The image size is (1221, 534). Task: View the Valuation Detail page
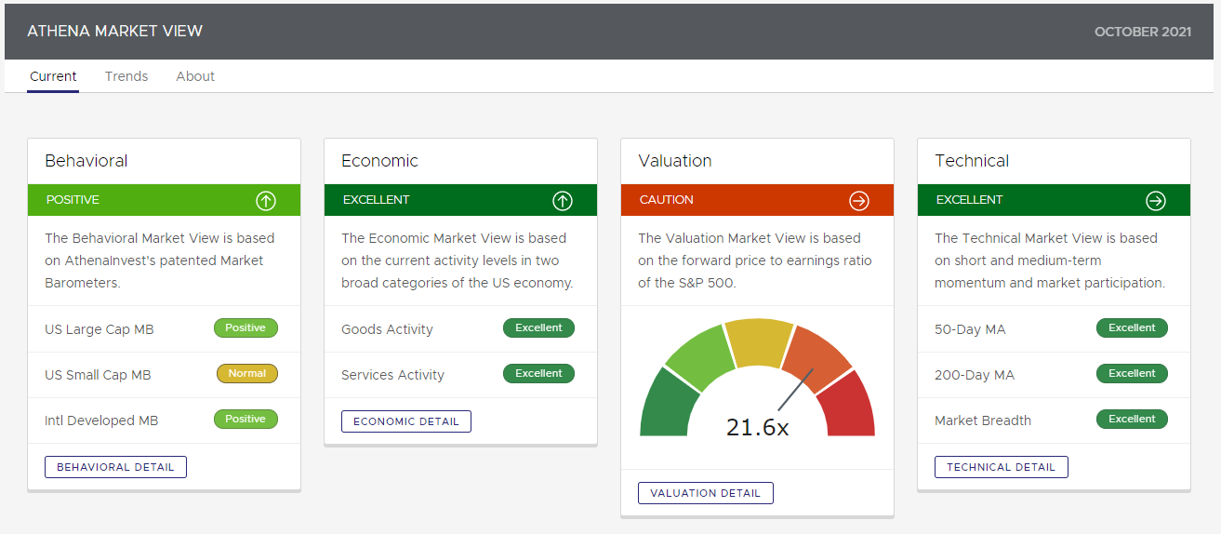point(705,493)
